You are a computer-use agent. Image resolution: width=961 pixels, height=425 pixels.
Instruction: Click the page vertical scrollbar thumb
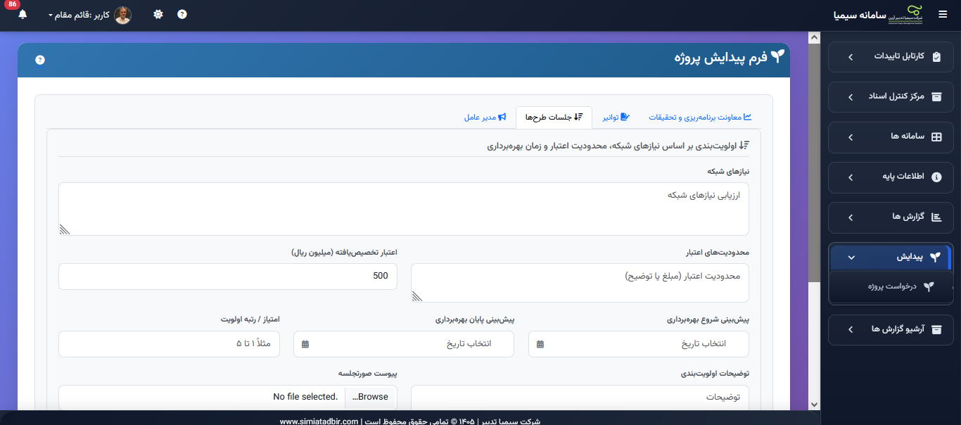(814, 162)
